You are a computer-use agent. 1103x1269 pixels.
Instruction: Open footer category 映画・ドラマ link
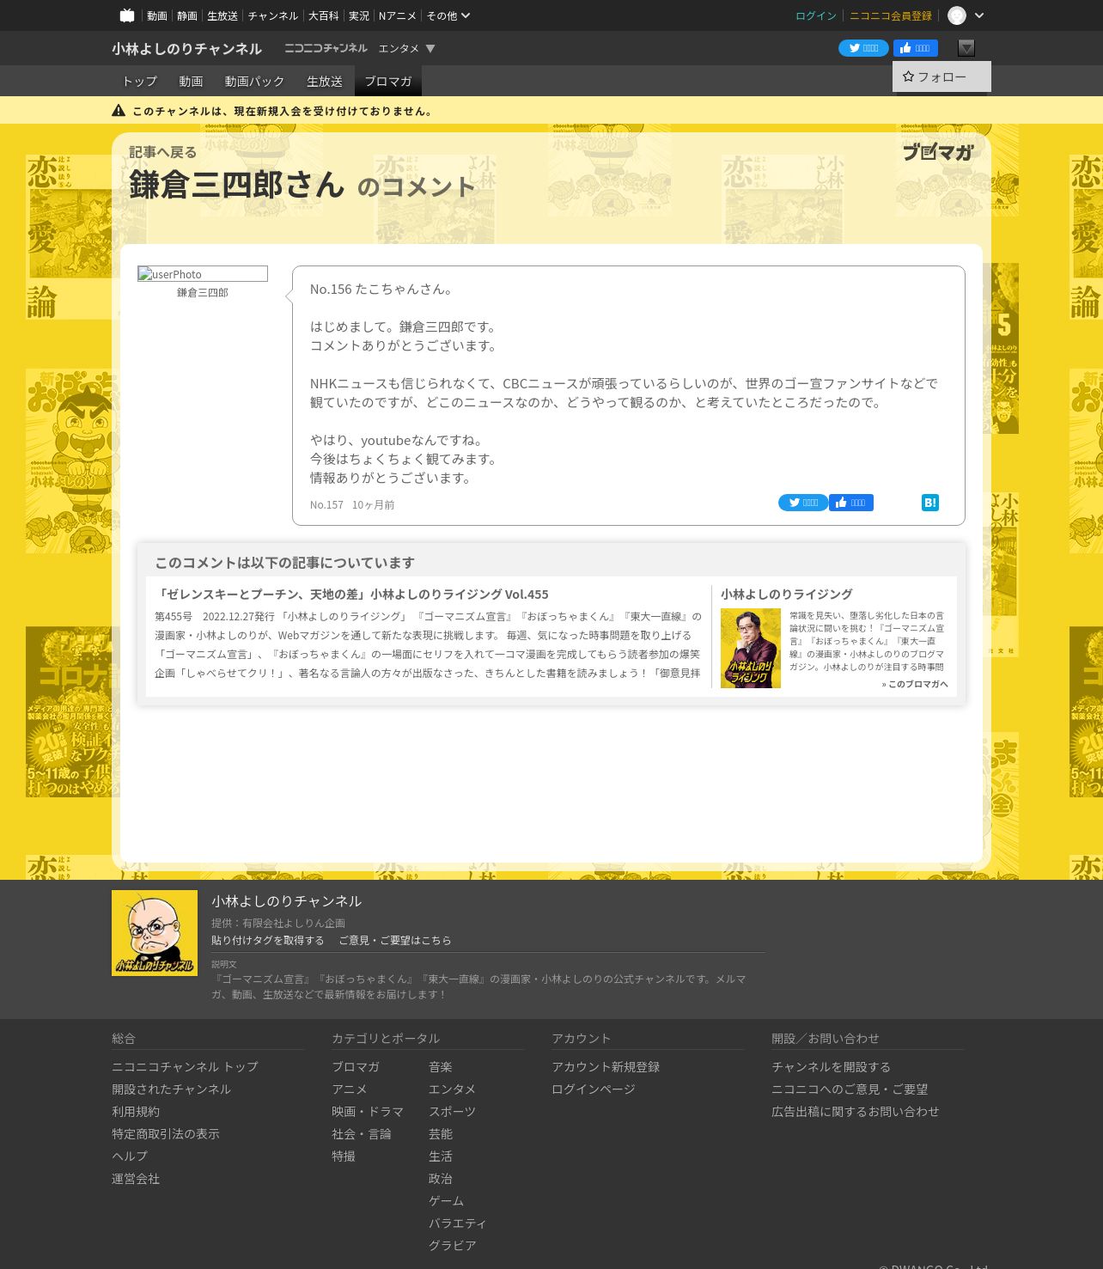[x=368, y=1111]
